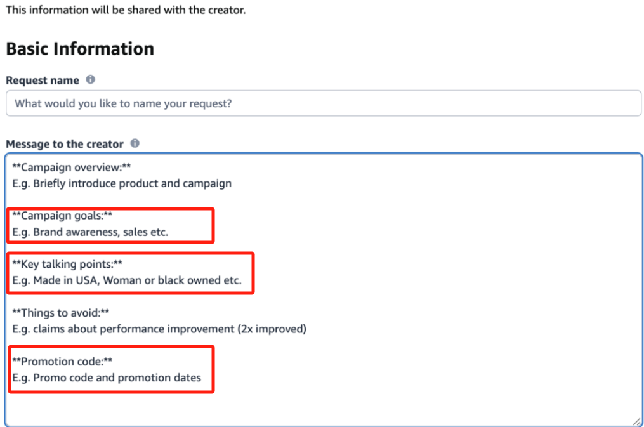Place cursor on the Things to avoid heading
The height and width of the screenshot is (427, 644).
click(61, 313)
